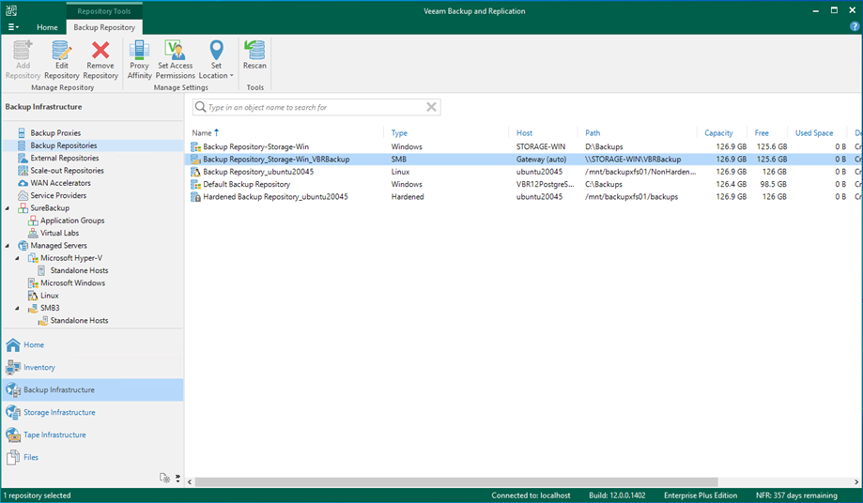
Task: Select Backup Repository_Storage-Win_VBRBackup row
Action: 523,159
